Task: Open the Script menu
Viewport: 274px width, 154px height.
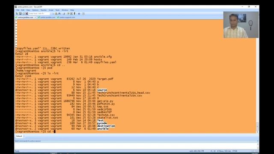Action: click(51, 10)
